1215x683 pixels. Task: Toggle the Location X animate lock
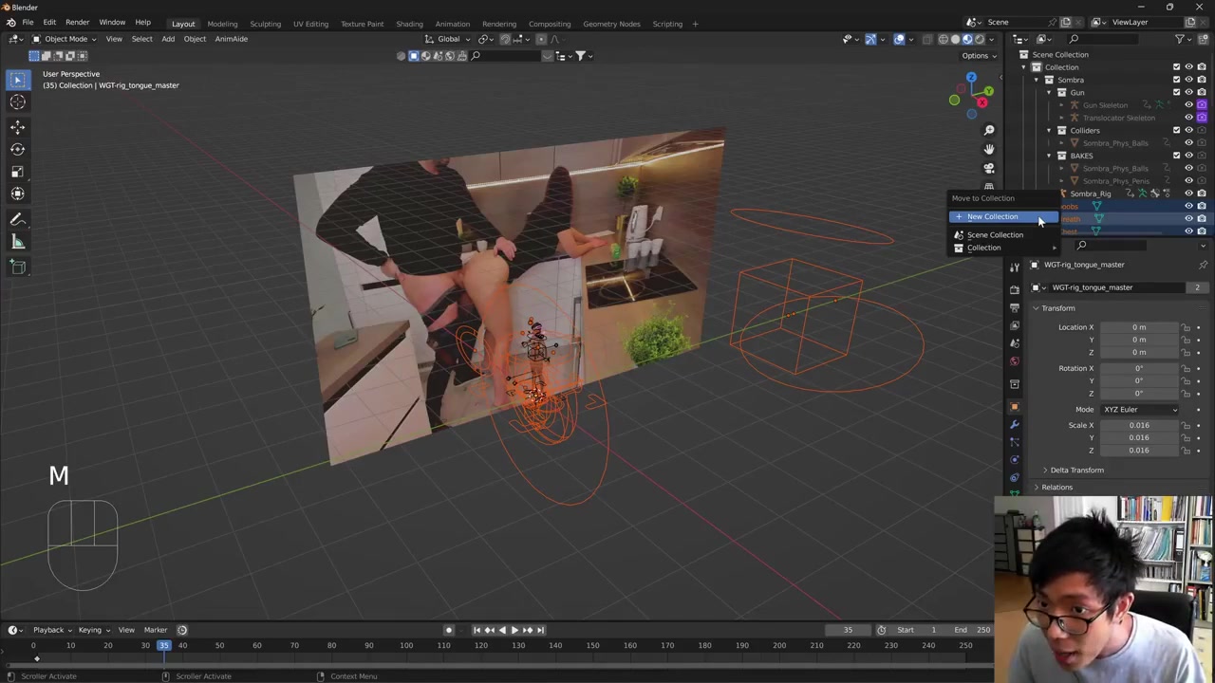1186,327
